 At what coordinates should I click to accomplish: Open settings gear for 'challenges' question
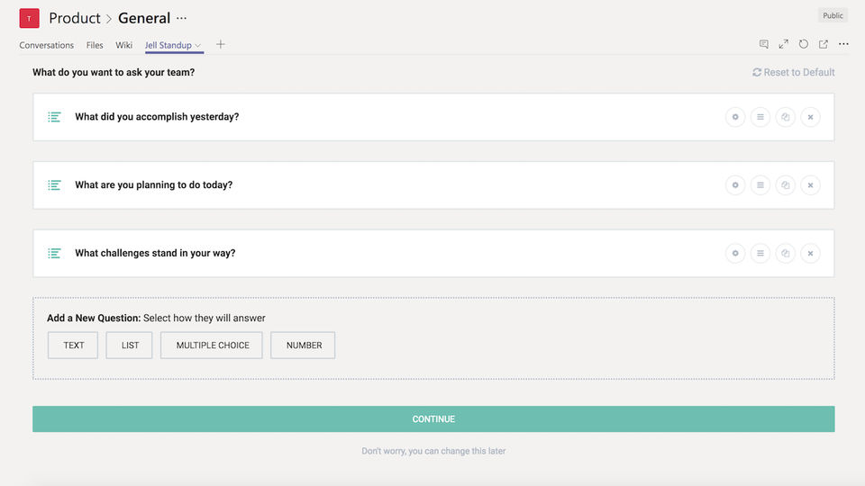coord(735,254)
